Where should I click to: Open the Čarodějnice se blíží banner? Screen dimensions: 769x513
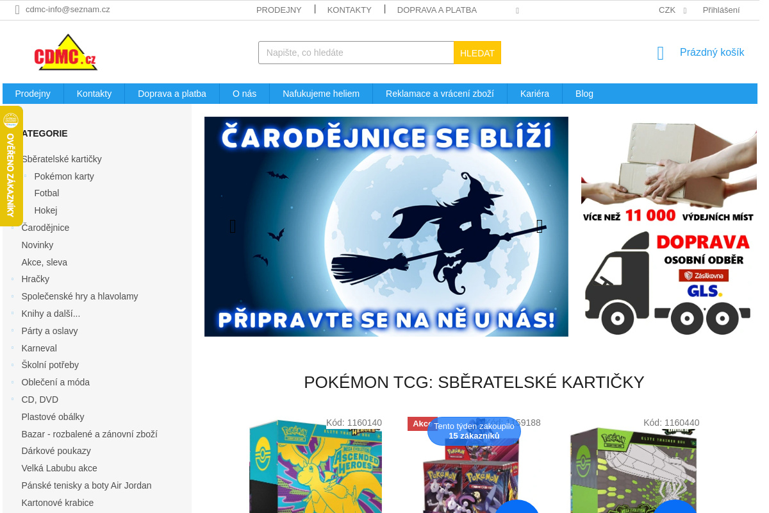pyautogui.click(x=386, y=226)
